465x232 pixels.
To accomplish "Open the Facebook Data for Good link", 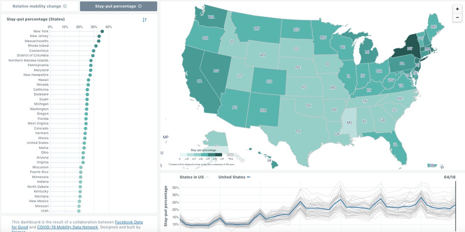I will tap(129, 222).
